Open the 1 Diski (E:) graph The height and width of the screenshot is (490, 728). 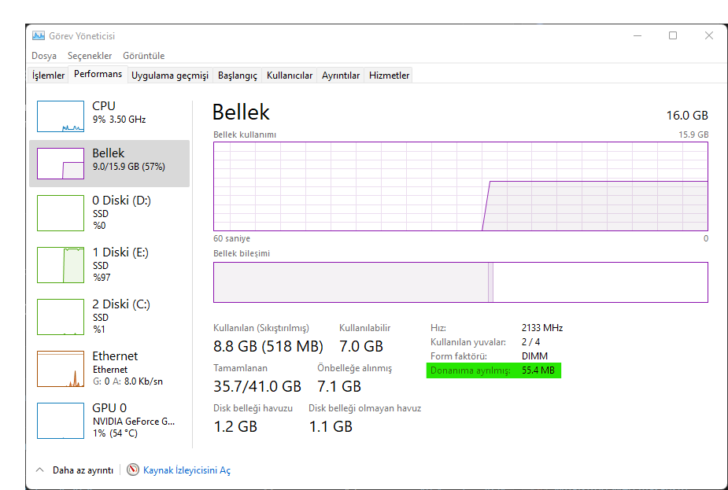[61, 264]
